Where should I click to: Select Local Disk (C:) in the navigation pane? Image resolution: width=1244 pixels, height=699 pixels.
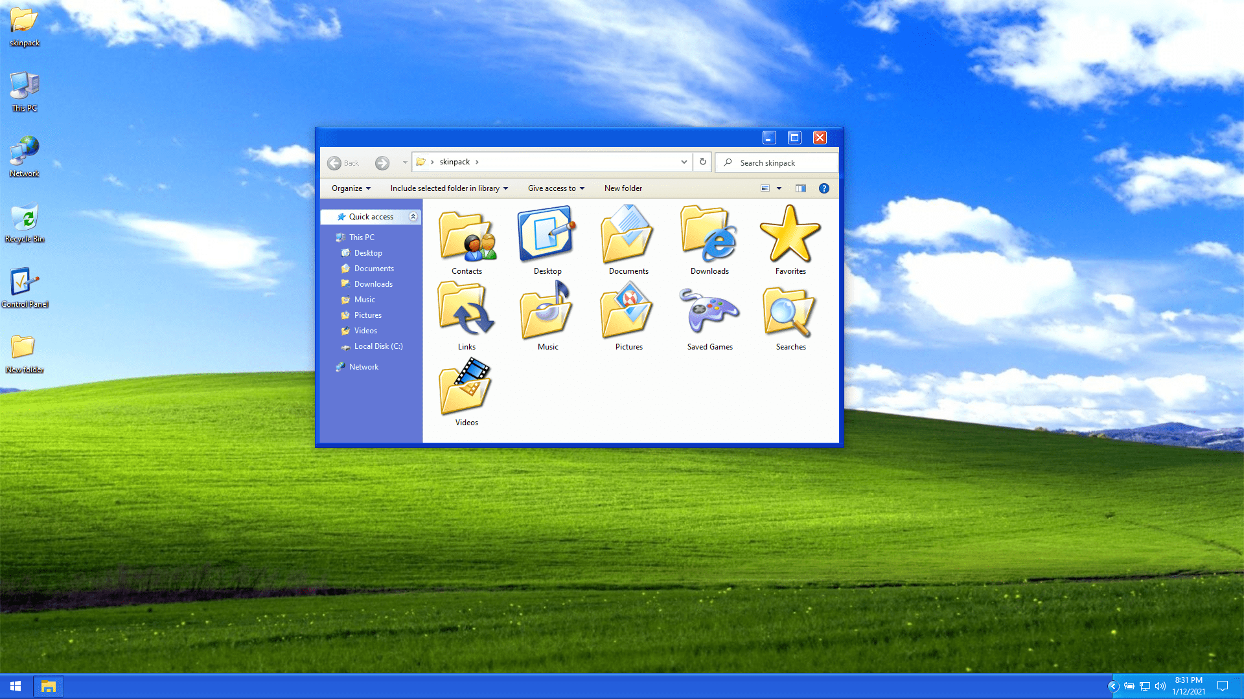tap(378, 346)
